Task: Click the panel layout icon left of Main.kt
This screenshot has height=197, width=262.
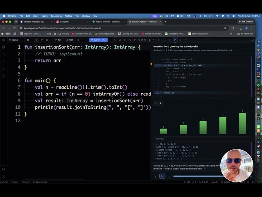Action: tap(4, 40)
